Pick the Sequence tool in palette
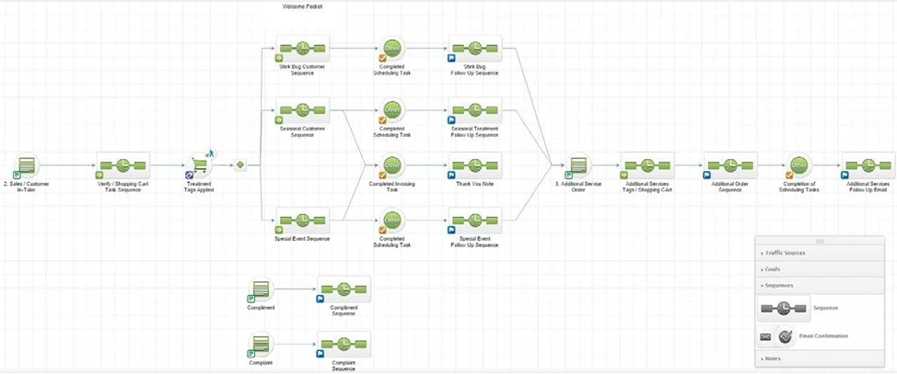 784,309
